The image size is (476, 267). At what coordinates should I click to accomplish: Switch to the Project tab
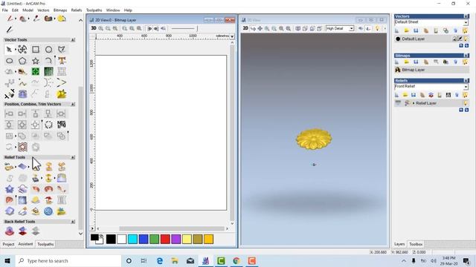(x=8, y=244)
